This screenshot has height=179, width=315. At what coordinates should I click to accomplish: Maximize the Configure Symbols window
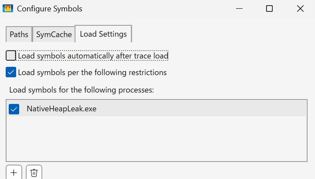tap(269, 8)
